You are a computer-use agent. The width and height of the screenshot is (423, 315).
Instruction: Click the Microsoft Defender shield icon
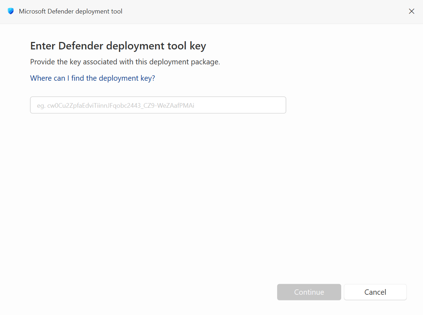(11, 11)
